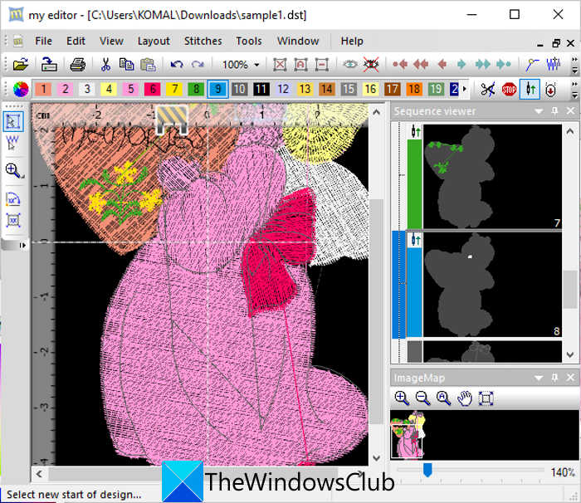Click the Print icon in toolbar
This screenshot has height=503, width=581.
tap(77, 64)
